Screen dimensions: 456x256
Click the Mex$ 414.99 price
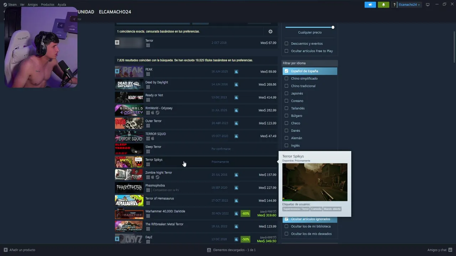point(268,97)
